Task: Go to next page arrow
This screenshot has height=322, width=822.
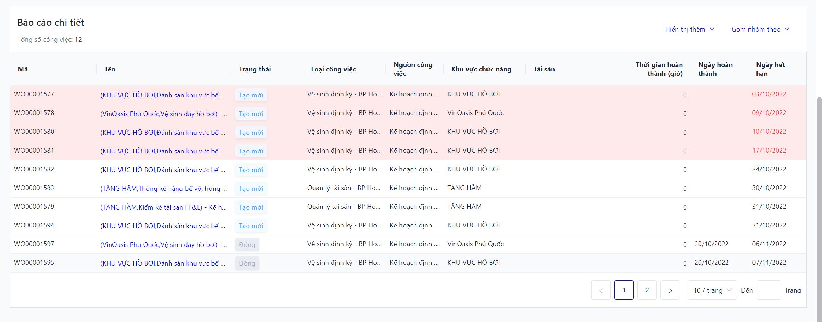Action: tap(670, 290)
